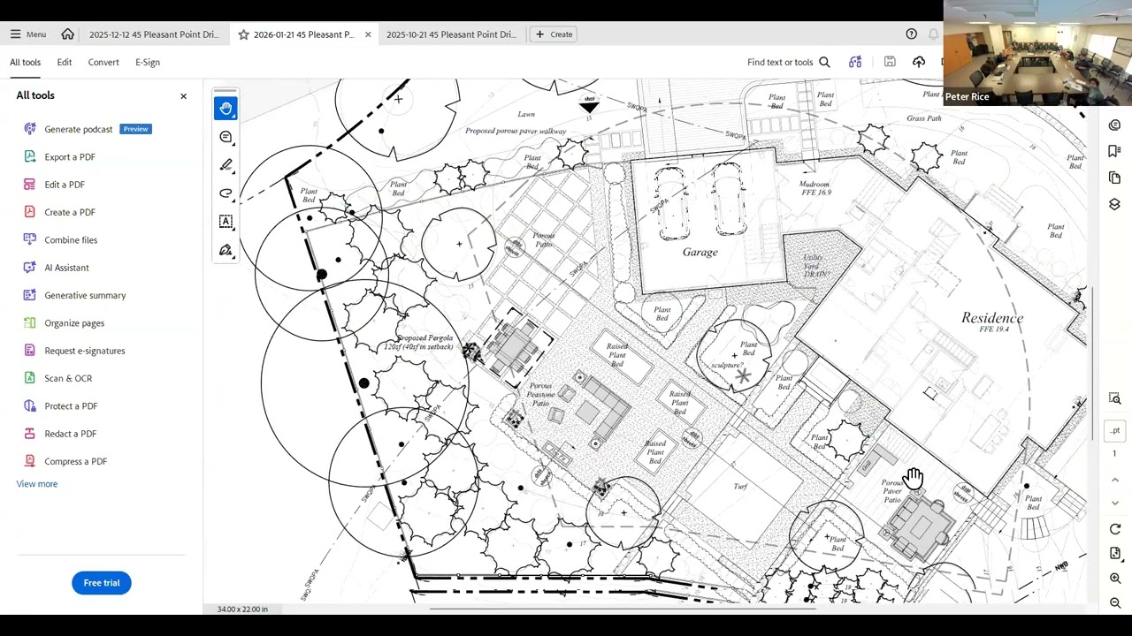Click the Preview badge
This screenshot has width=1132, height=636.
click(x=135, y=129)
